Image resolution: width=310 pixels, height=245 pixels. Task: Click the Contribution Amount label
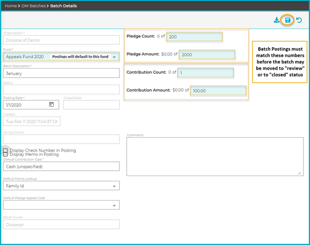[x=148, y=90]
